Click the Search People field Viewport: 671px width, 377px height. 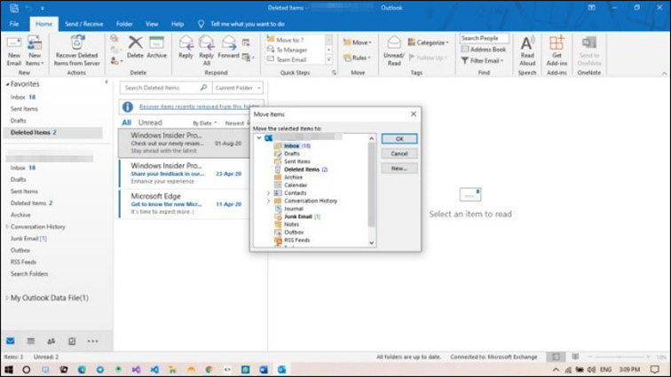(x=485, y=38)
